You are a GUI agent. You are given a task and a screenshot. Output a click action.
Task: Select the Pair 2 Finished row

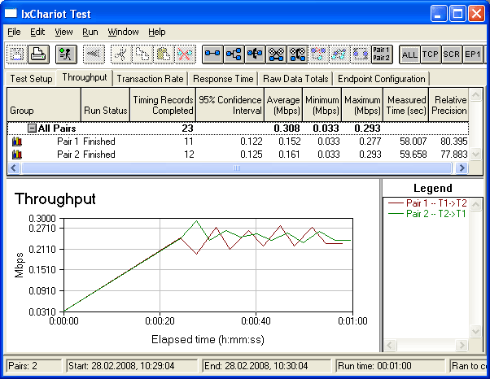pos(238,155)
